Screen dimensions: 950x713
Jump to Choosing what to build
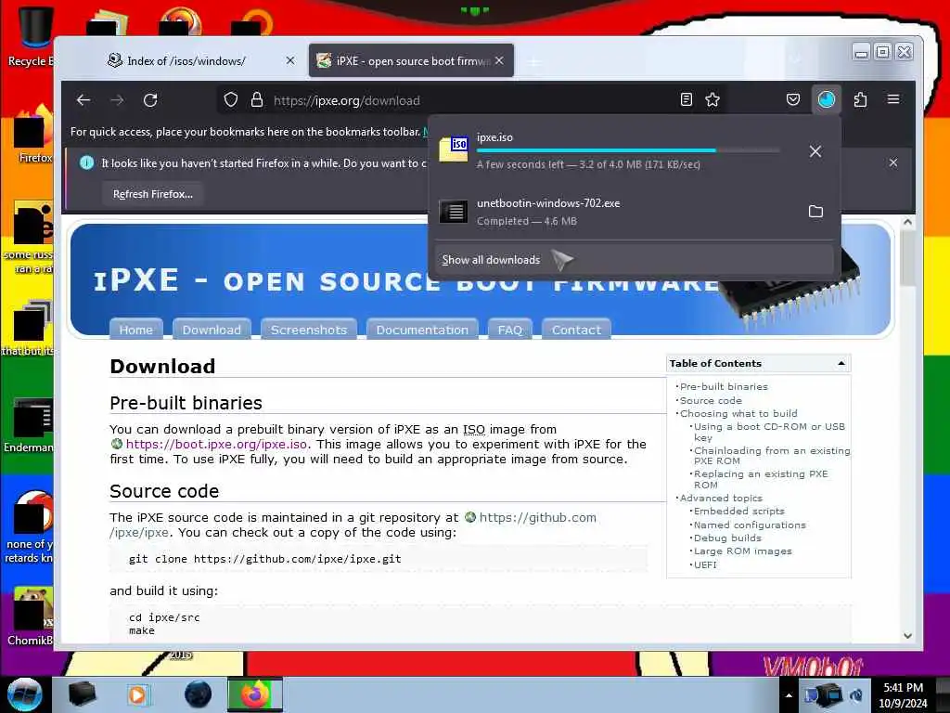coord(738,413)
